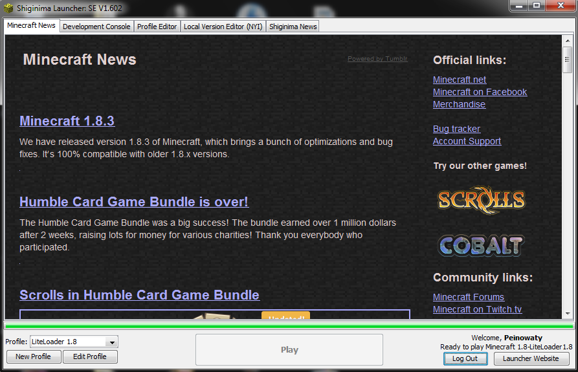
Task: Open the Scrolls game logo
Action: coord(482,200)
